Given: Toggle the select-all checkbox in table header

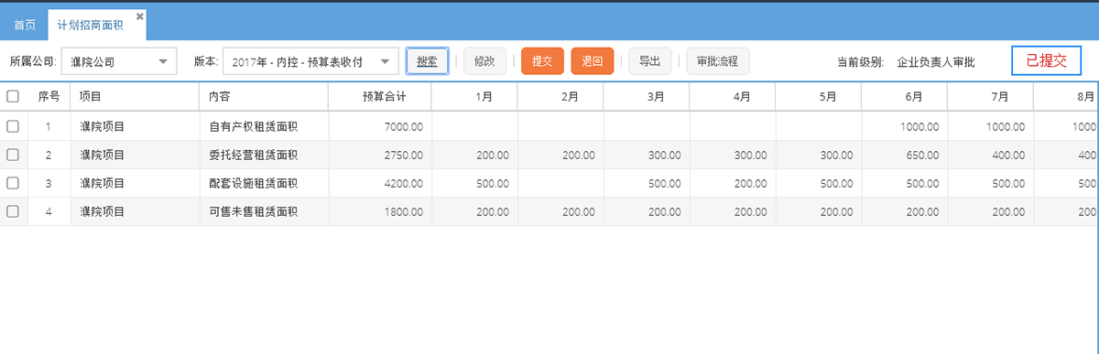Looking at the screenshot, I should pos(13,96).
